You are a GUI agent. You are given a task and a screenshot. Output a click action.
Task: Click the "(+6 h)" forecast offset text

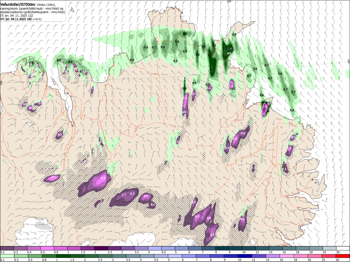[37, 19]
